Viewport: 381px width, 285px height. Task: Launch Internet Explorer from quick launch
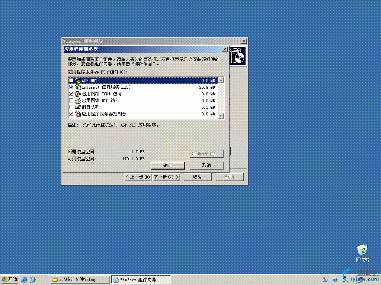[x=24, y=280]
